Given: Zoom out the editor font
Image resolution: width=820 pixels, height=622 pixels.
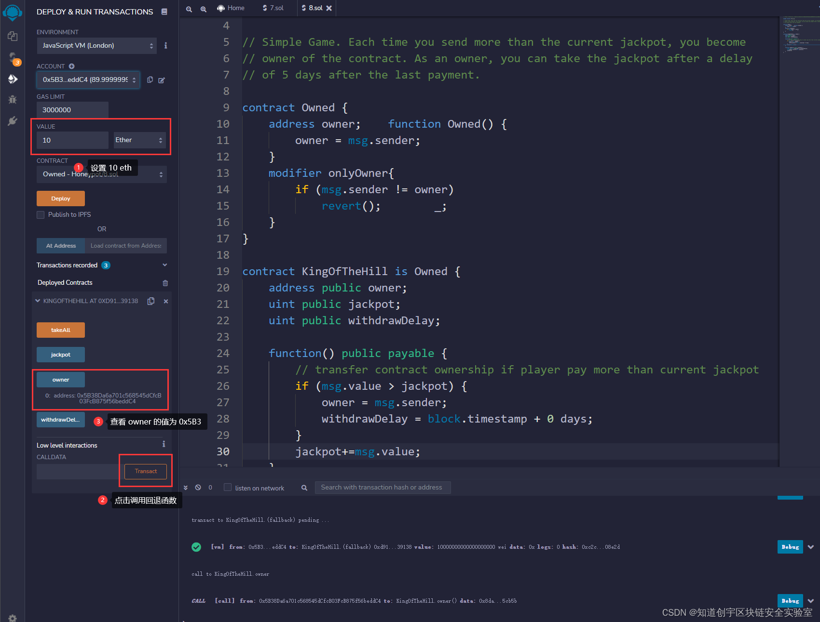Looking at the screenshot, I should coord(189,9).
